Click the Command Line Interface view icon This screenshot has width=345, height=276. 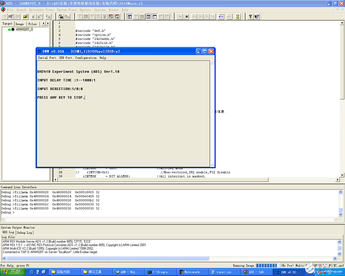tap(155, 17)
